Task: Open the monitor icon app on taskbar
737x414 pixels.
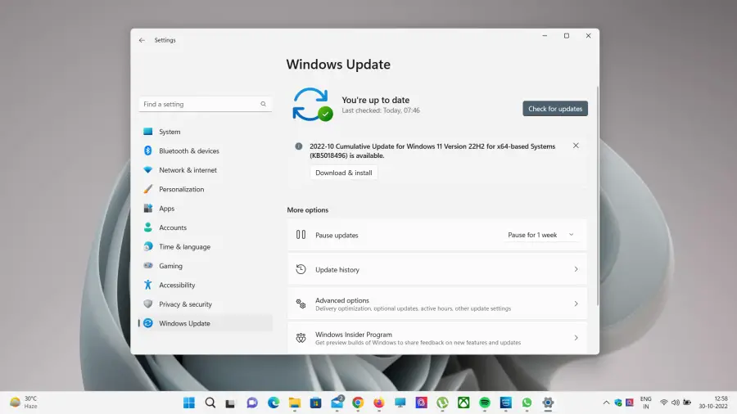Action: click(x=400, y=403)
